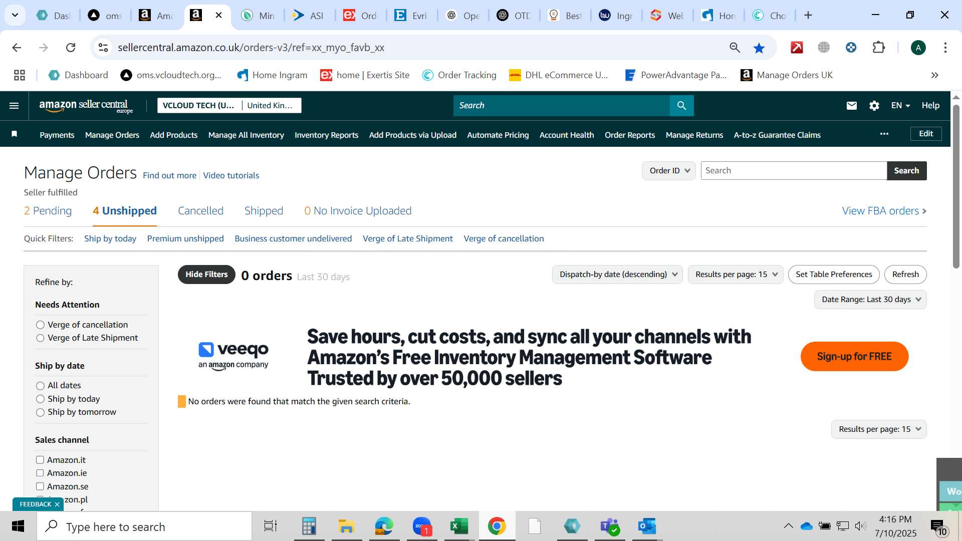Apply Premium unshipped quick filter
Image resolution: width=962 pixels, height=541 pixels.
click(185, 239)
